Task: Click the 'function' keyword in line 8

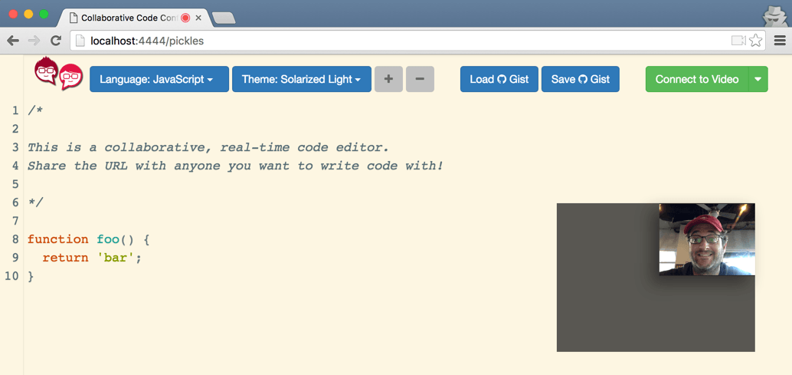Action: pos(57,239)
